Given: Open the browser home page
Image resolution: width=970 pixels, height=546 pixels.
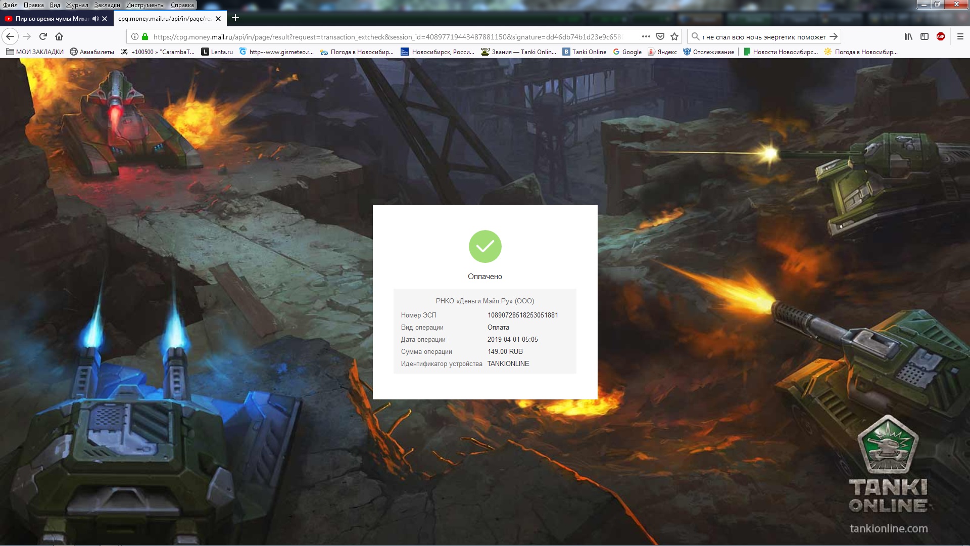Looking at the screenshot, I should (x=59, y=36).
